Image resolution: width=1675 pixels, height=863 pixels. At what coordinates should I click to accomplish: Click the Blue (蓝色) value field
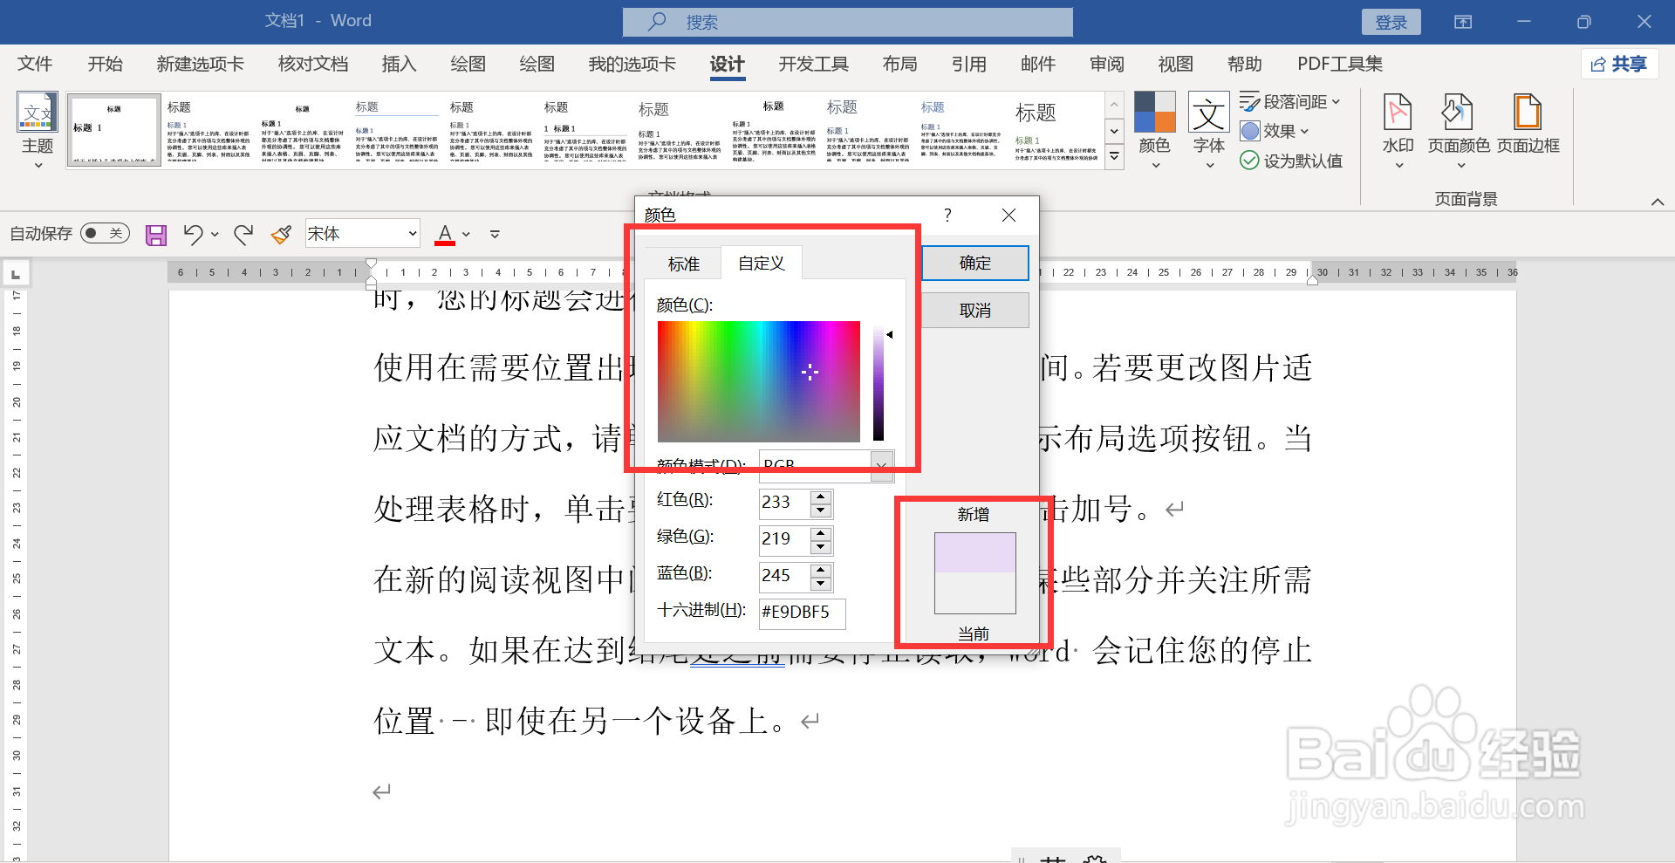(x=784, y=576)
